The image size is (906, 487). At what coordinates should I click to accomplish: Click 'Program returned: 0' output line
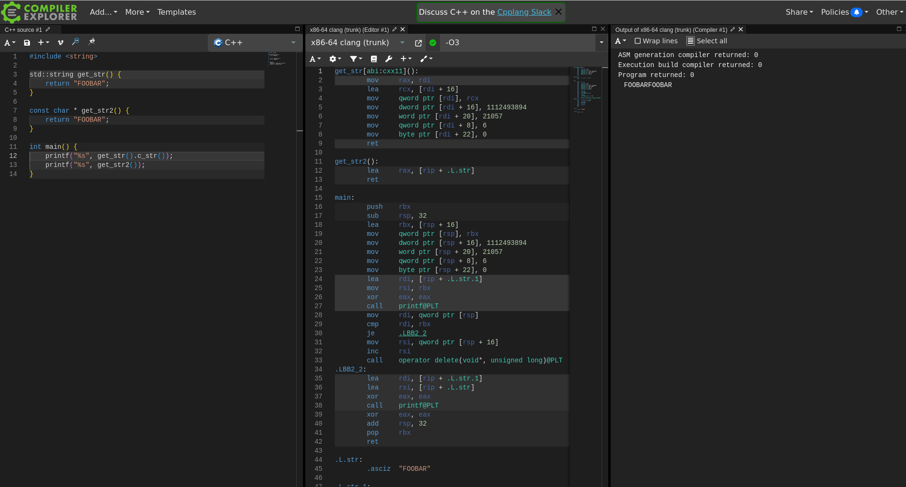tap(656, 75)
